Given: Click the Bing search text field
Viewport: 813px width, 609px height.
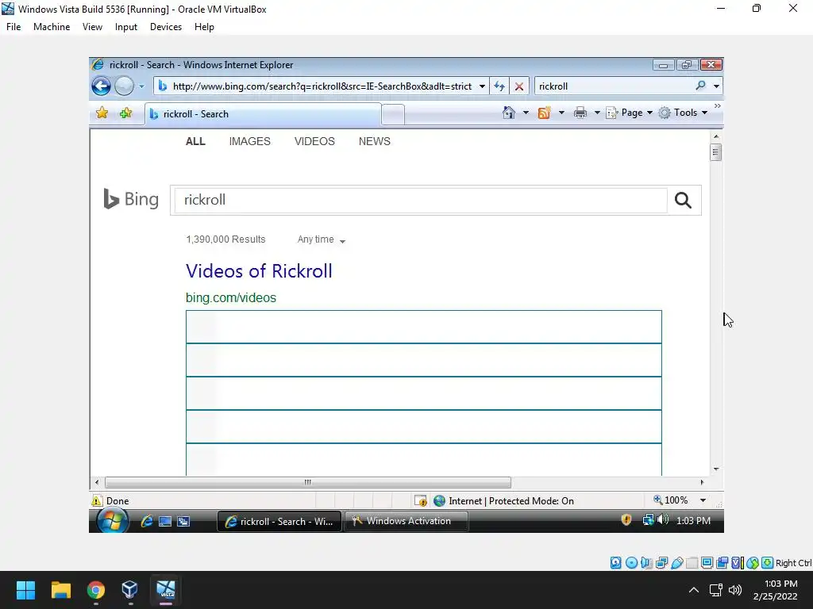Looking at the screenshot, I should [421, 200].
